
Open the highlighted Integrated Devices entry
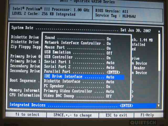click(x=82, y=105)
